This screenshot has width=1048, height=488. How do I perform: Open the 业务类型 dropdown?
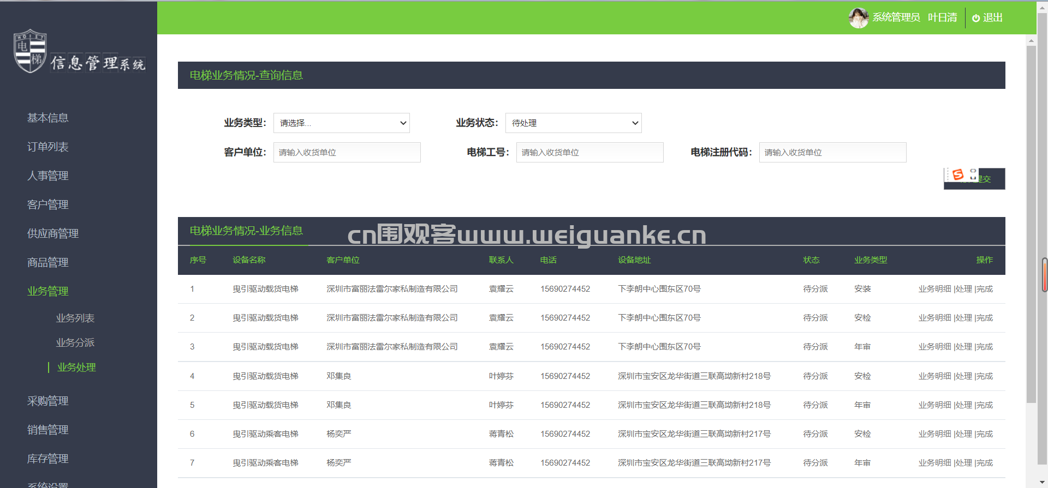tap(341, 123)
